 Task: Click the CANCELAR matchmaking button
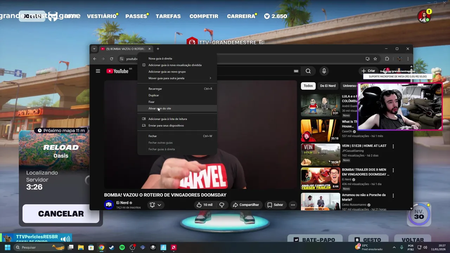[x=61, y=214]
